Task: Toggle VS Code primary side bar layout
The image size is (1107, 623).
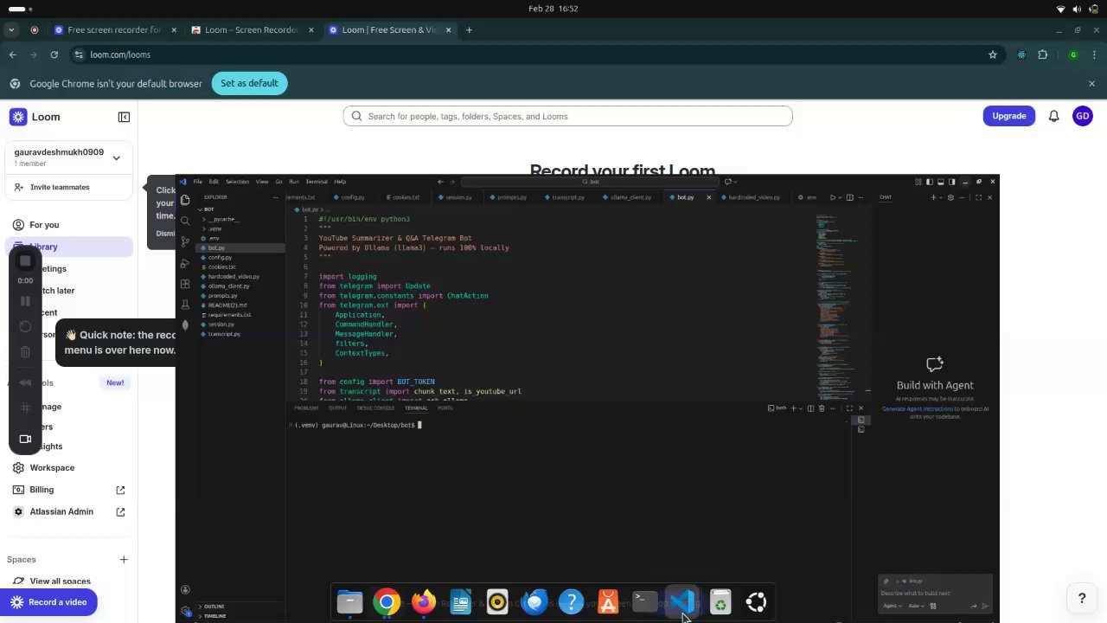Action: tap(929, 182)
